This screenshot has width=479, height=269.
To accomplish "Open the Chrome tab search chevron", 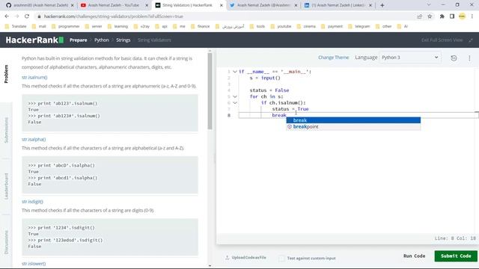I will pos(429,5).
